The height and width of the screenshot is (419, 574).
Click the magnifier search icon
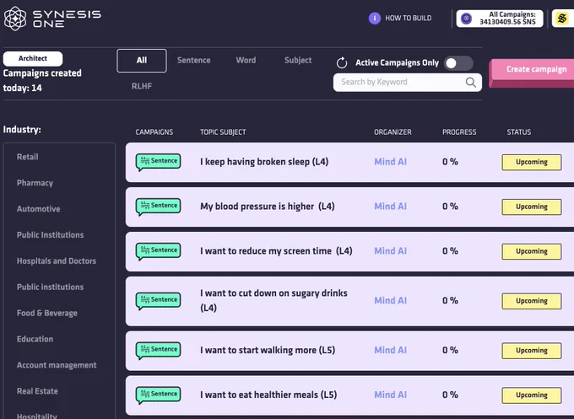point(471,83)
